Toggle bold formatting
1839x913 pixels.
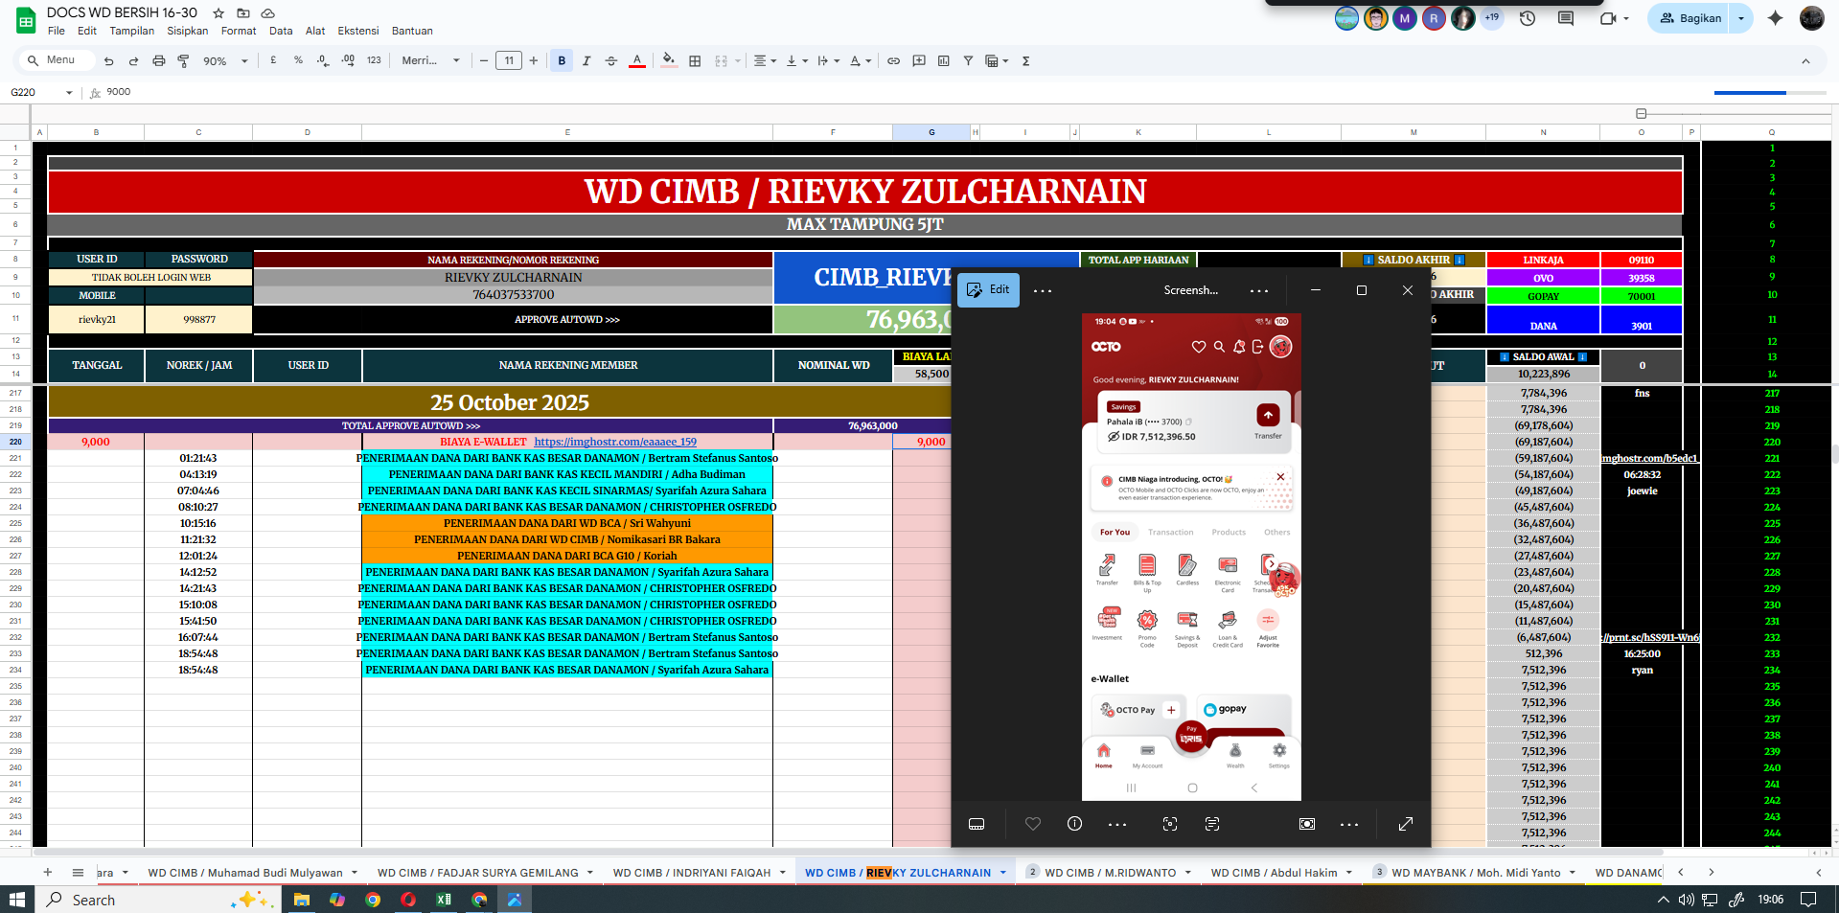[562, 61]
